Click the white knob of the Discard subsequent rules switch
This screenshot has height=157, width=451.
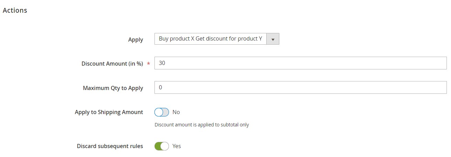[165, 146]
